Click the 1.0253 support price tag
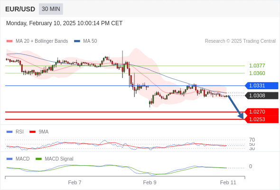280x190 pixels. tap(261, 119)
